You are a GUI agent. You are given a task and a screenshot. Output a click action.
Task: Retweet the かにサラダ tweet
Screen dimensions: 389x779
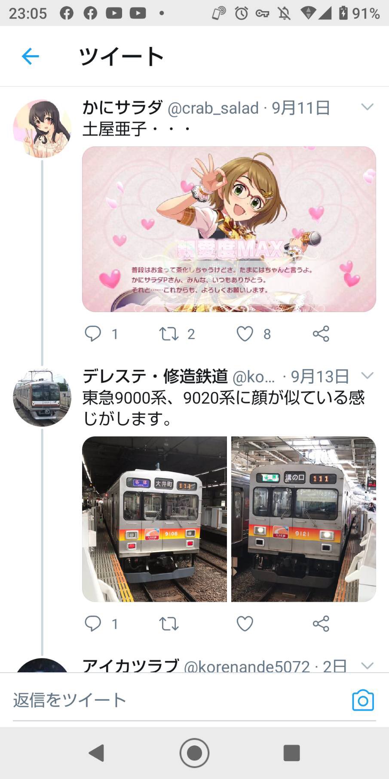pos(169,334)
